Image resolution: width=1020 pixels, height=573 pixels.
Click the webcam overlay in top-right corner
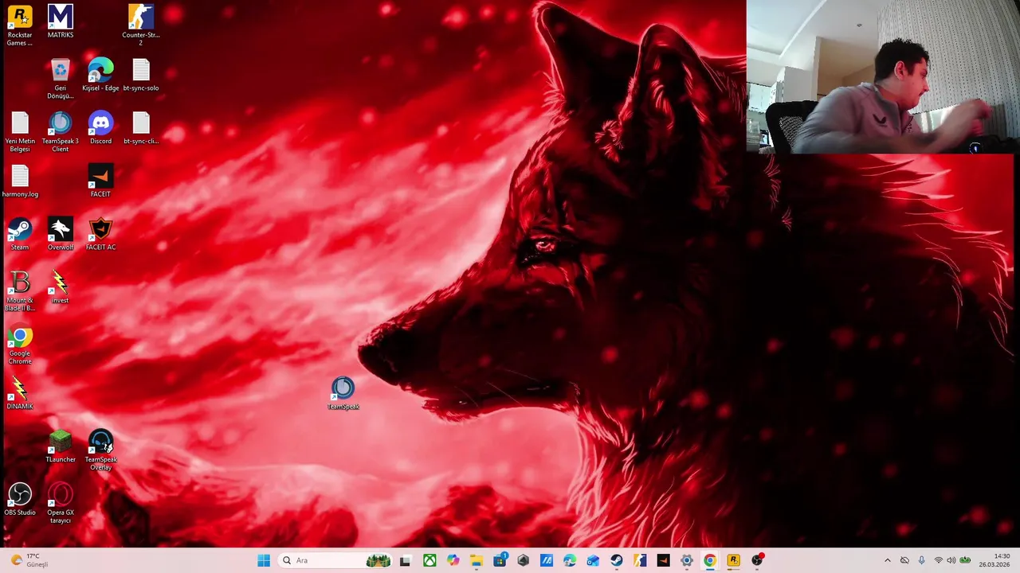883,76
